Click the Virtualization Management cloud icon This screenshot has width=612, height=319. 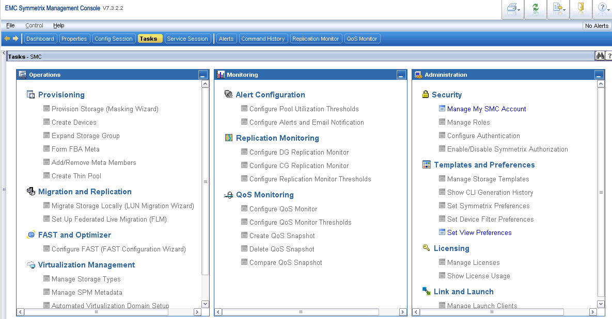[x=31, y=264]
